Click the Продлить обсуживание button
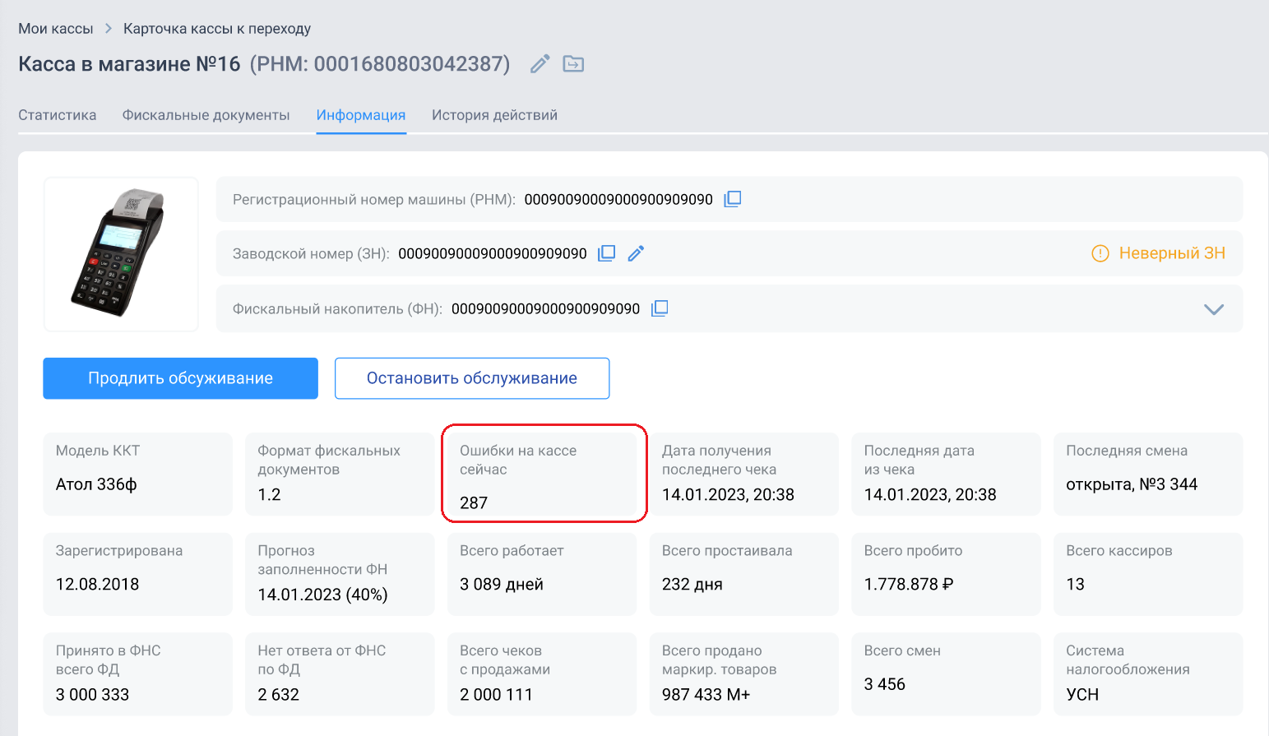The height and width of the screenshot is (736, 1269). pyautogui.click(x=180, y=378)
